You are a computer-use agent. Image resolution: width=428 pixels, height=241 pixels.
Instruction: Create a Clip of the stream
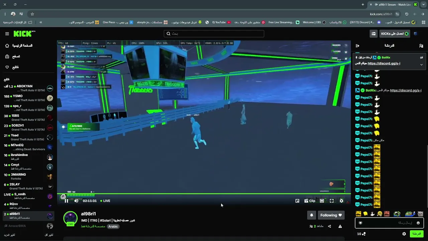310,201
